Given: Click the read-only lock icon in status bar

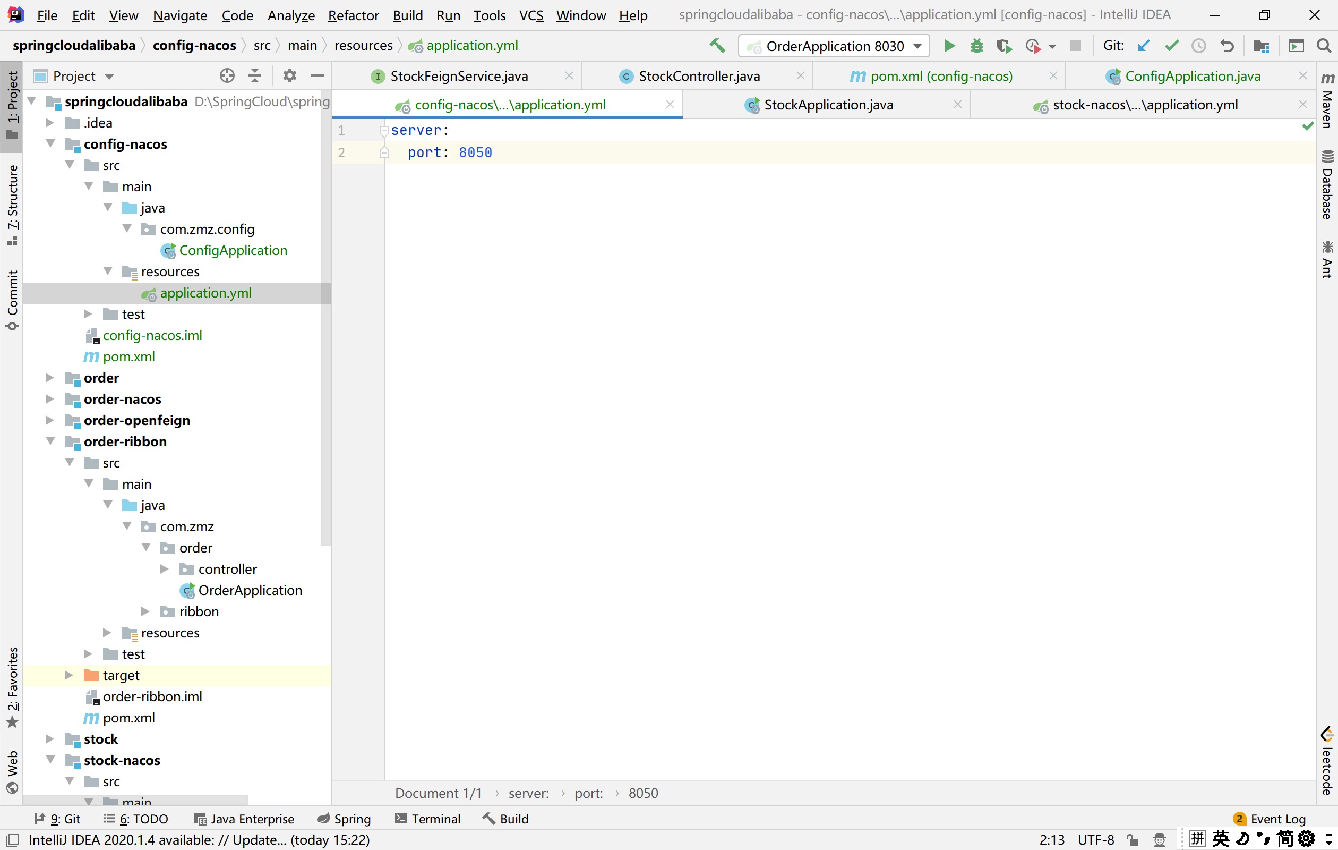Looking at the screenshot, I should pos(1133,840).
